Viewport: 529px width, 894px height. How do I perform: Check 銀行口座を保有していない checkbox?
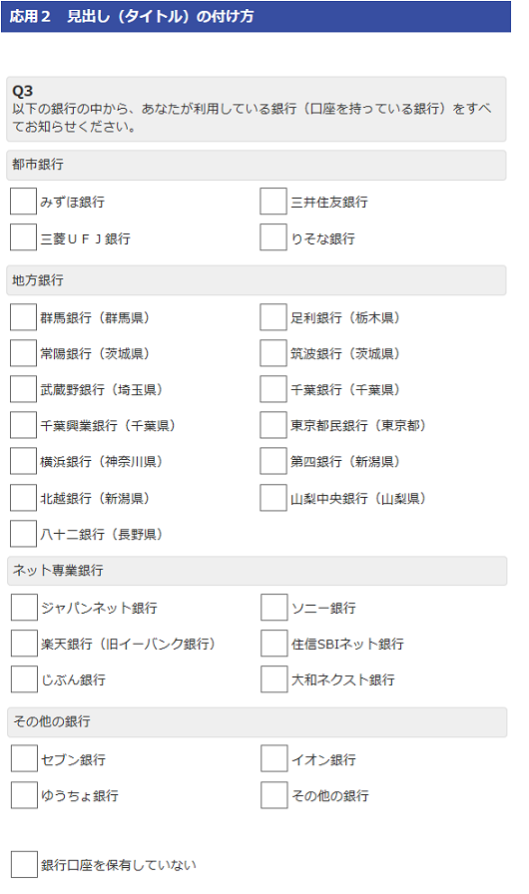coord(25,864)
